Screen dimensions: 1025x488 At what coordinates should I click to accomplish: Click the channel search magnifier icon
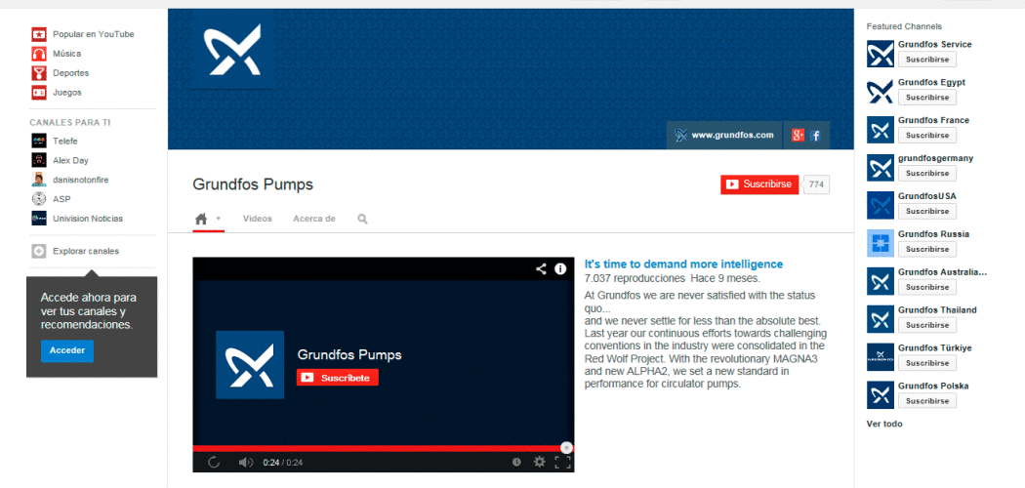tap(363, 219)
